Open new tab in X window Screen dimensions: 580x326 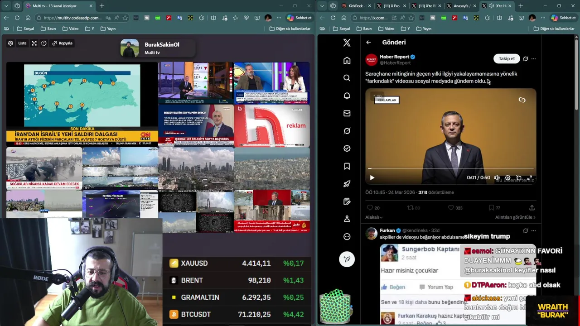[x=521, y=6]
